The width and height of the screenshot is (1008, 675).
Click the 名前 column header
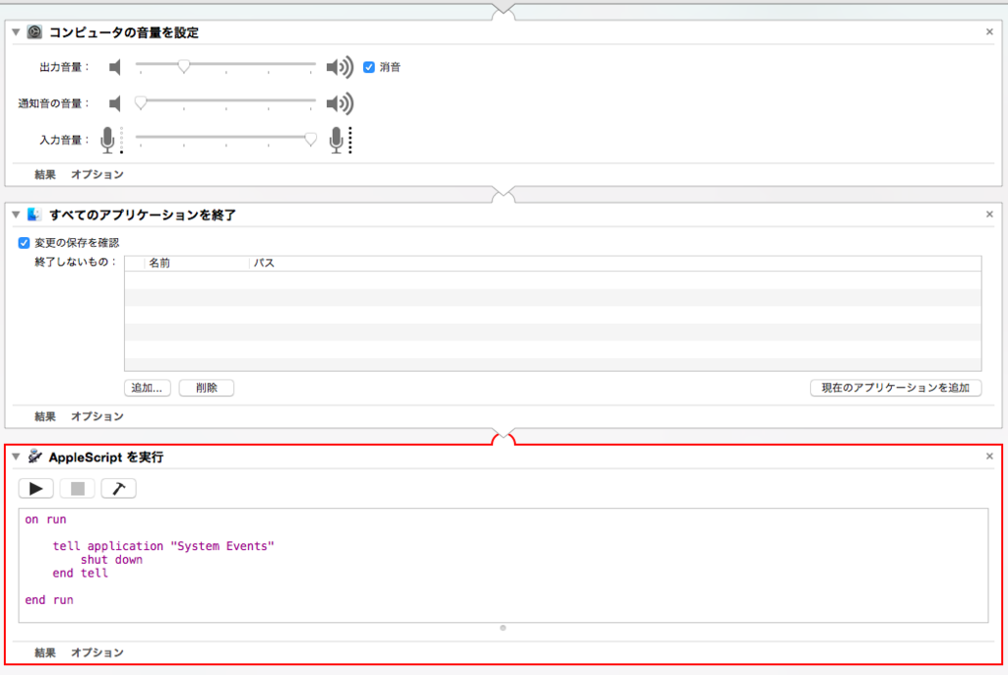point(159,263)
